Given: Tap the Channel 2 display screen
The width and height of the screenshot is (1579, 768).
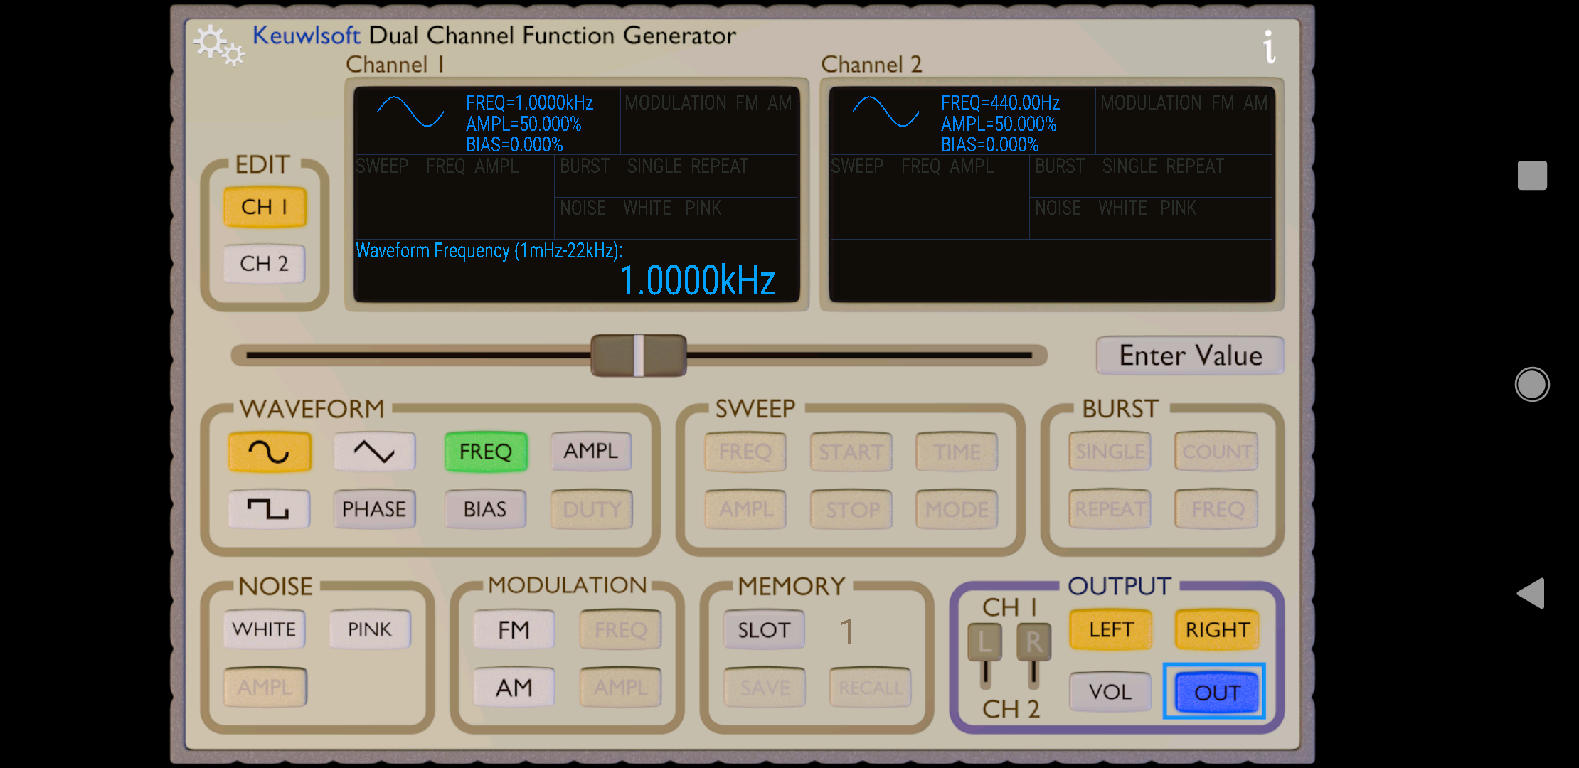Looking at the screenshot, I should (1051, 195).
